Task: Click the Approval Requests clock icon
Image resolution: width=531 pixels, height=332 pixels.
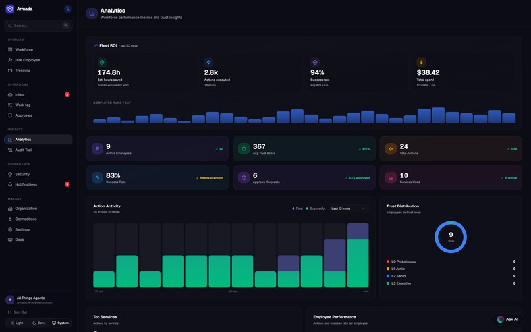Action: tap(244, 177)
